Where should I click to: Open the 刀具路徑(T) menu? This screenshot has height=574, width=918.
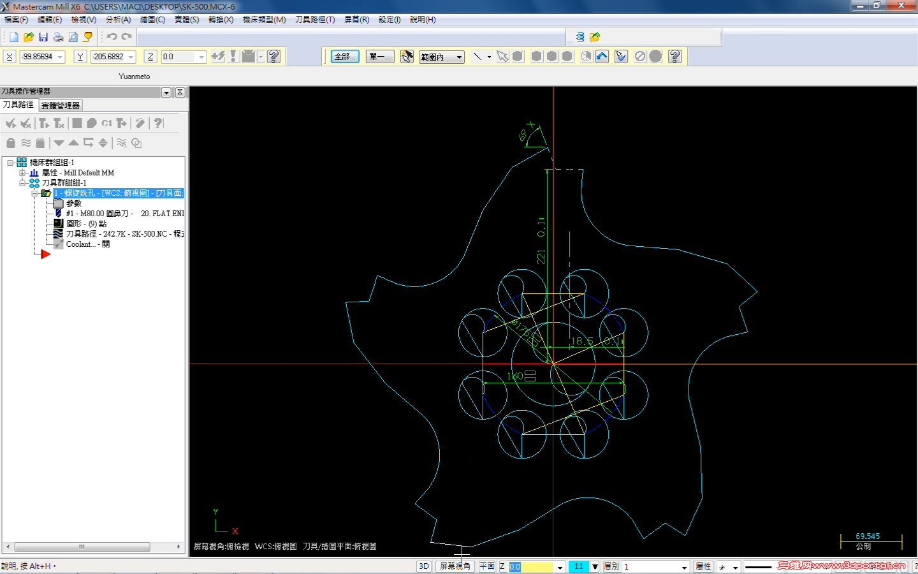click(x=315, y=20)
